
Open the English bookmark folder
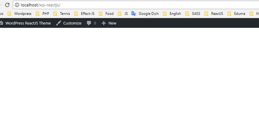coord(172,14)
